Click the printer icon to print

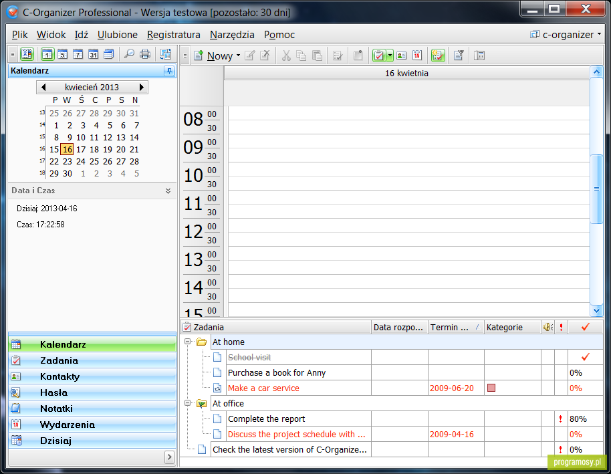coord(145,54)
